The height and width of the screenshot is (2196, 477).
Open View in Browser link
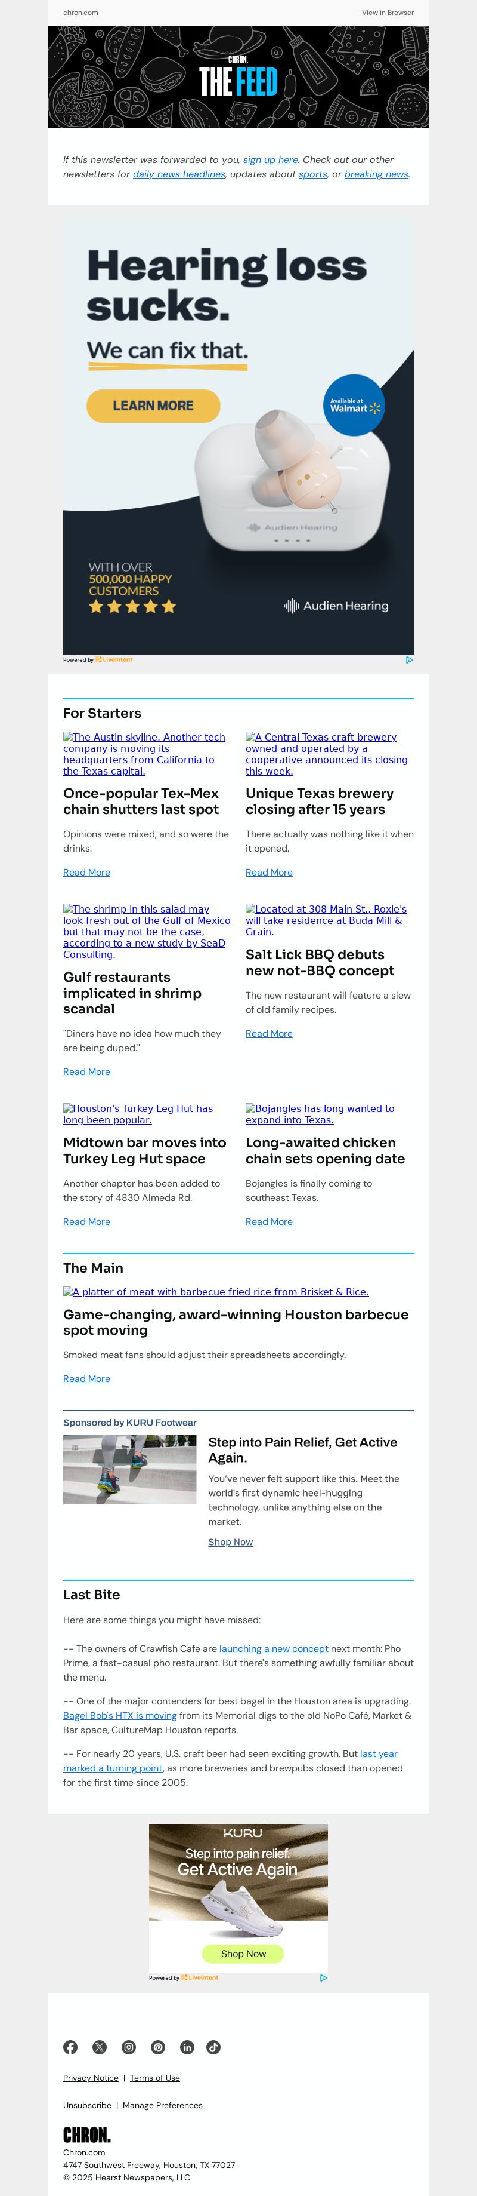[x=388, y=13]
